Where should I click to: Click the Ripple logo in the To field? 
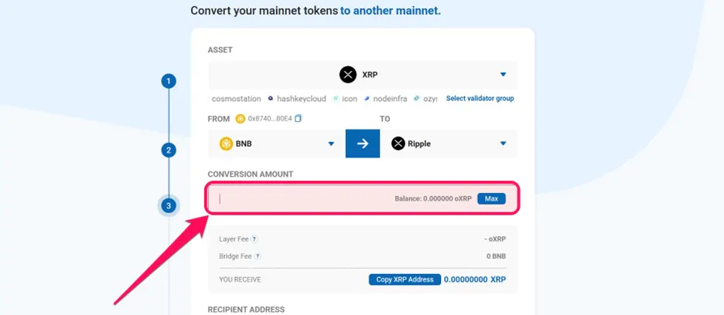[398, 144]
